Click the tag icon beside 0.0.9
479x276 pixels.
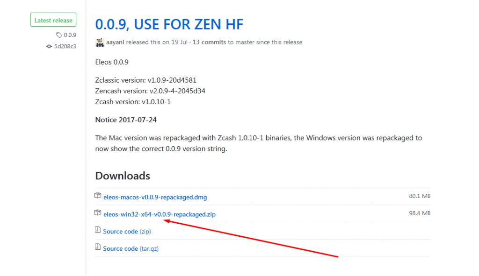(x=59, y=35)
